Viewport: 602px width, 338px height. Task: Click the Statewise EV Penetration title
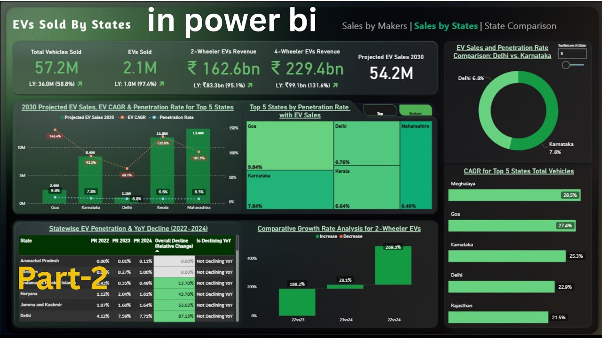pos(128,229)
